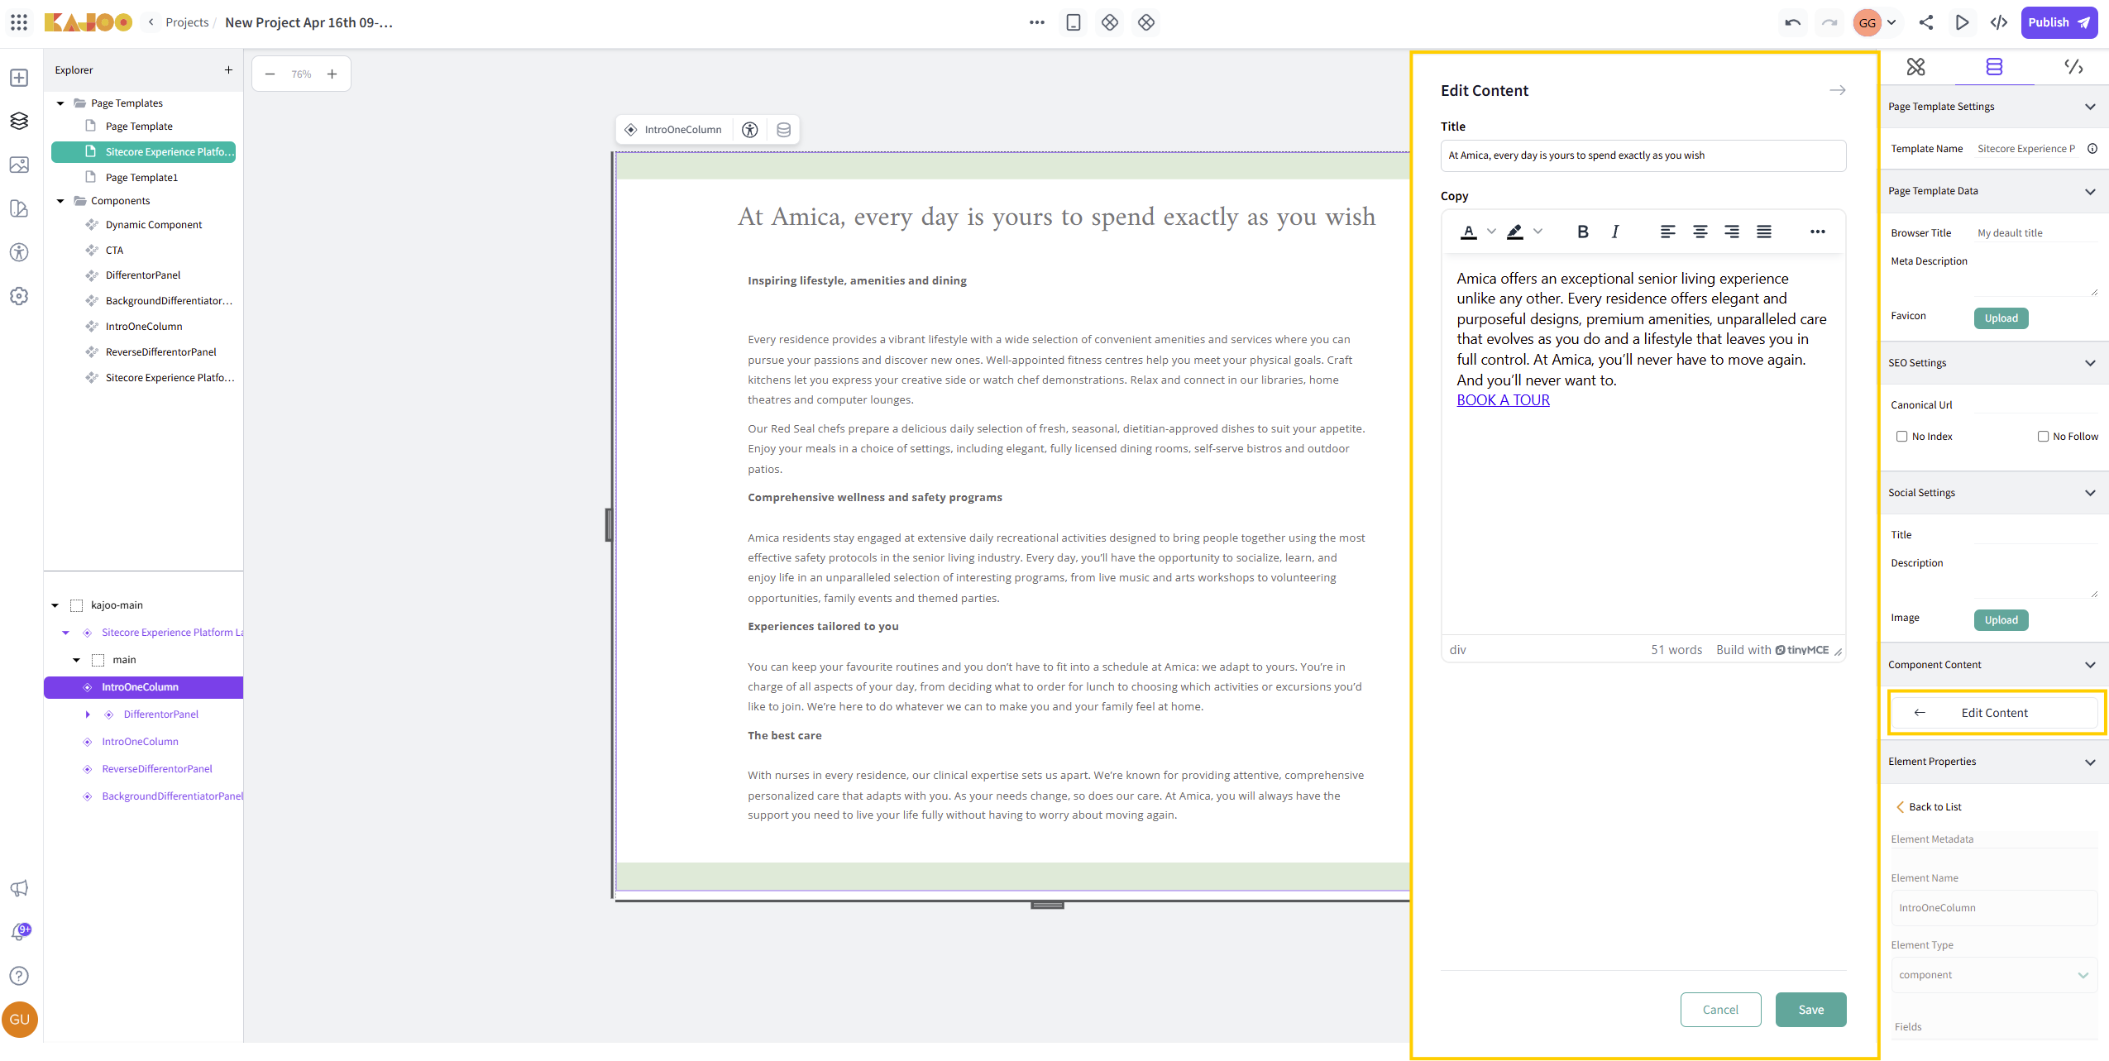Click the Bold formatting icon

(x=1582, y=232)
